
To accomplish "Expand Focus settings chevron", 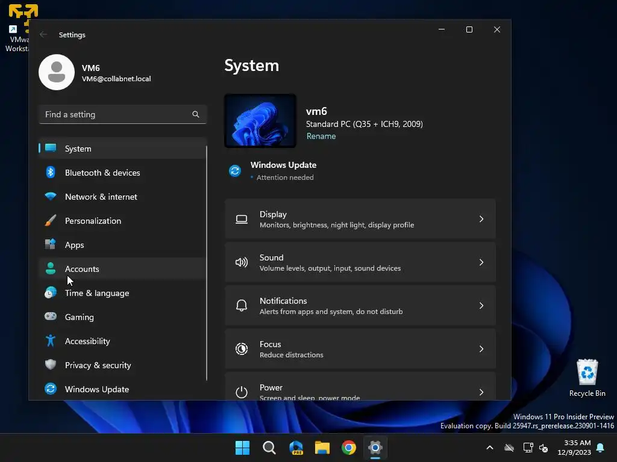I will pyautogui.click(x=481, y=349).
